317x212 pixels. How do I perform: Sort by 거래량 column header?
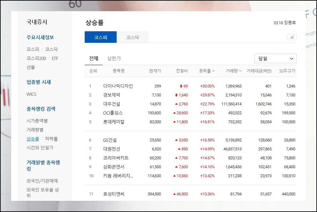[234, 71]
